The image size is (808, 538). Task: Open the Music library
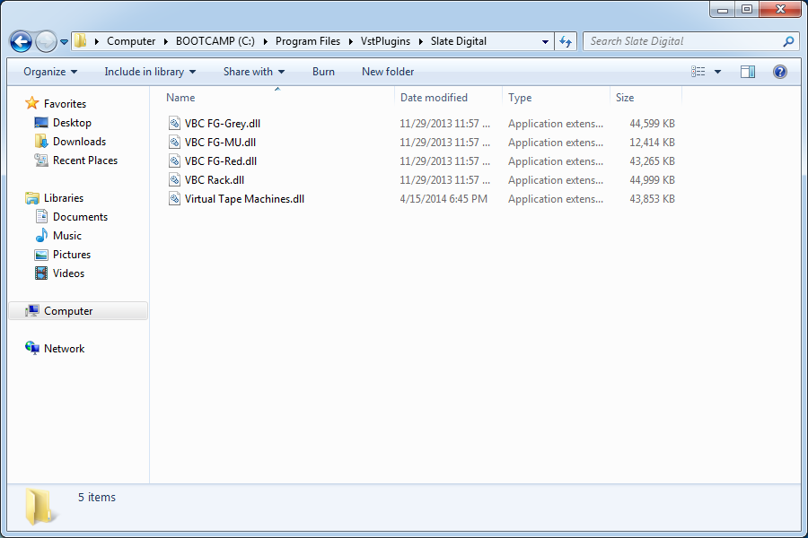(67, 236)
